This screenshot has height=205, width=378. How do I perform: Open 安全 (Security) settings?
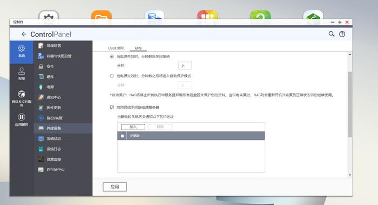tap(63, 66)
